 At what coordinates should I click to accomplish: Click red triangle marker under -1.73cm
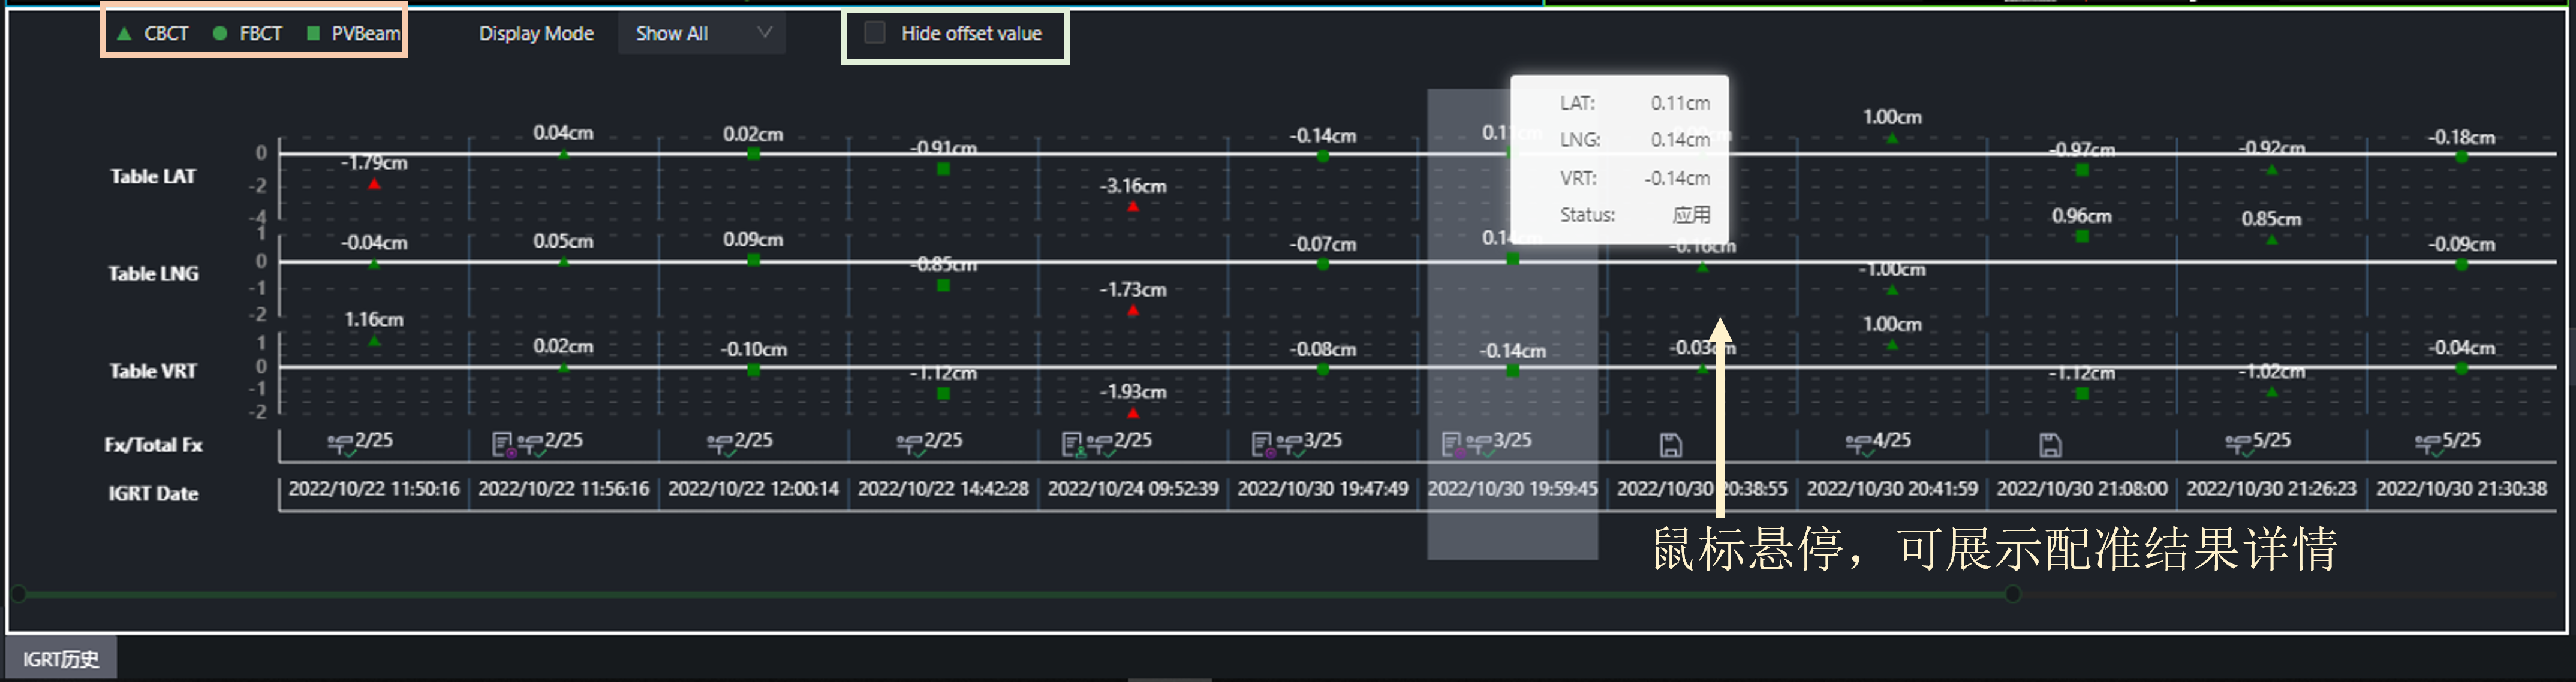pyautogui.click(x=1133, y=310)
